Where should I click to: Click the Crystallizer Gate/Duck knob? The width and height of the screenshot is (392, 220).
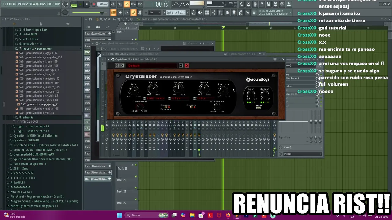(217, 107)
